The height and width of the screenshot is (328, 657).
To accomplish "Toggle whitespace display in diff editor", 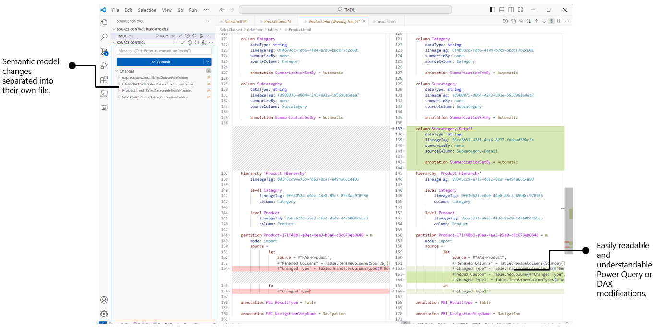I will tap(551, 21).
